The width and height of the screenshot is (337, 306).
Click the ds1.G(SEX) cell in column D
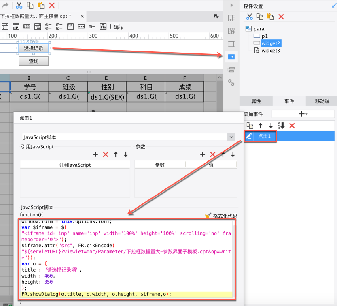107,97
